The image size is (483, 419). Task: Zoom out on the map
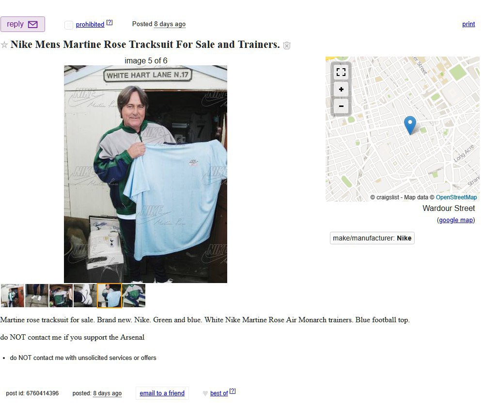point(341,106)
